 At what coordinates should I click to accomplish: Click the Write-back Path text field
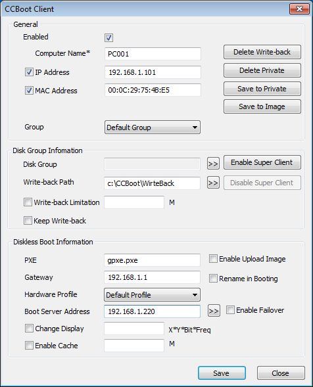tap(152, 183)
